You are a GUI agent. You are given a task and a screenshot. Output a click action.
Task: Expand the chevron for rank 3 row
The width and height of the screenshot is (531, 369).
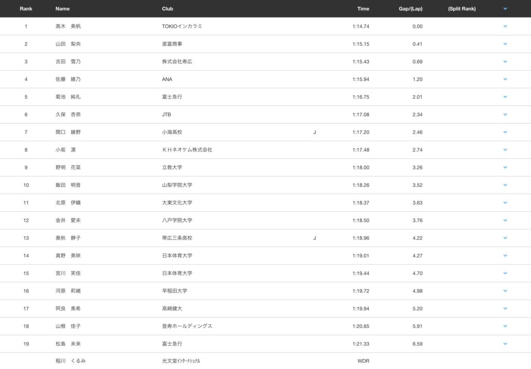click(x=505, y=62)
